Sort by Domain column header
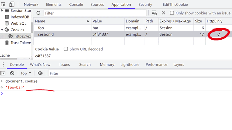This screenshot has height=130, width=232. (134, 21)
